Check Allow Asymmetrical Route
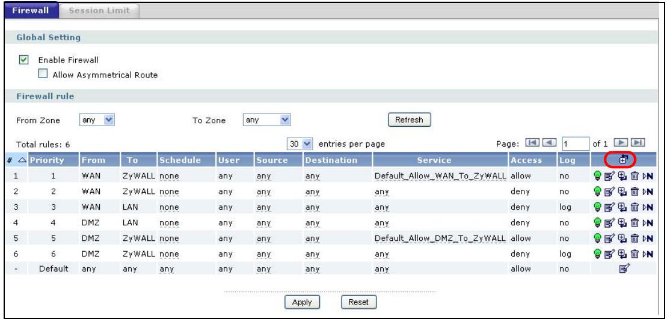 pos(43,74)
